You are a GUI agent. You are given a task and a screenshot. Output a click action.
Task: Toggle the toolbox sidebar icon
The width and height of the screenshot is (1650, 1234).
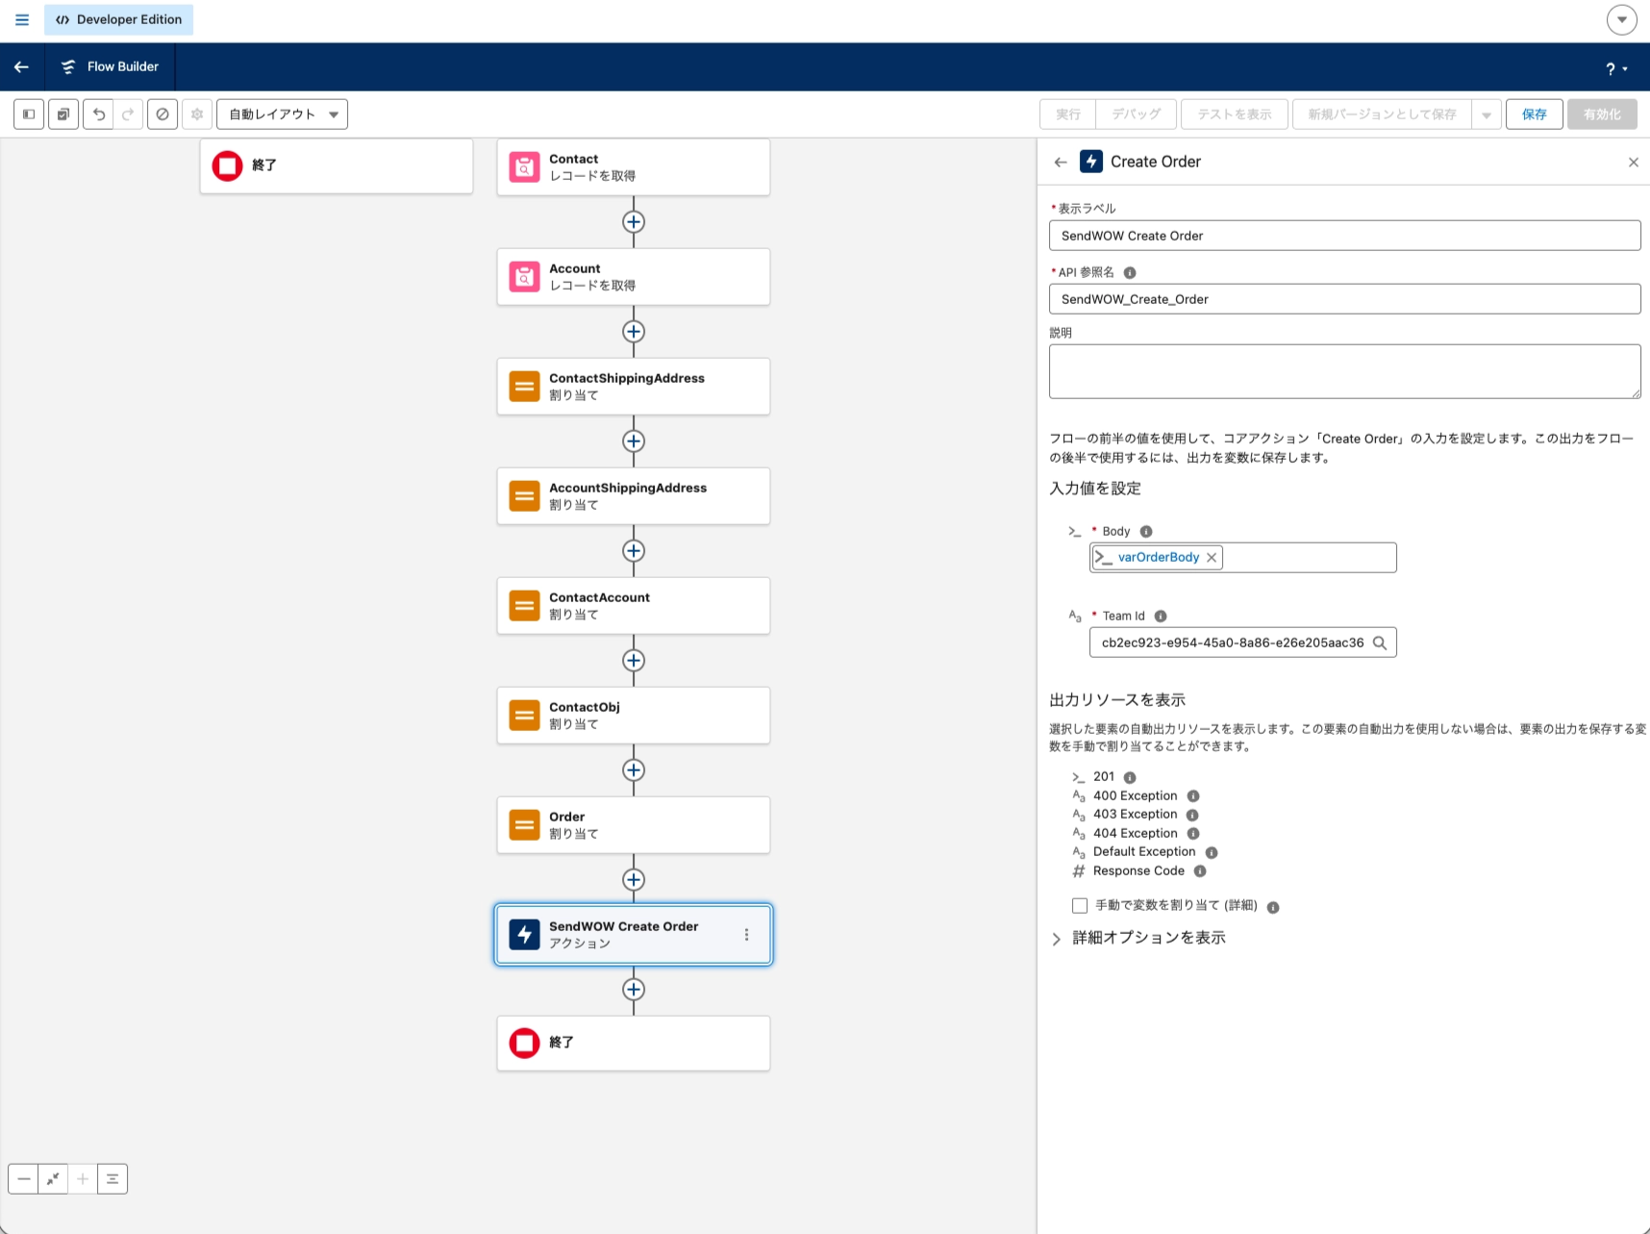29,114
